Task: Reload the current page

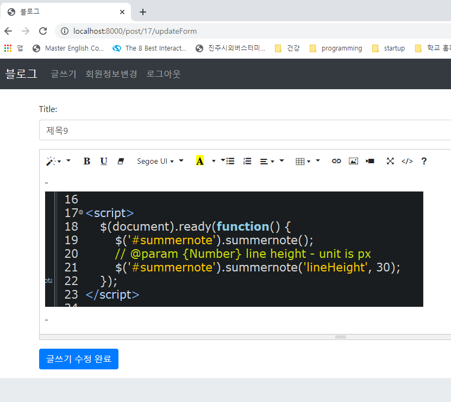Action: coord(43,31)
